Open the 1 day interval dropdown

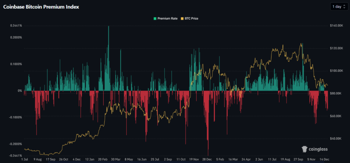[x=339, y=7]
